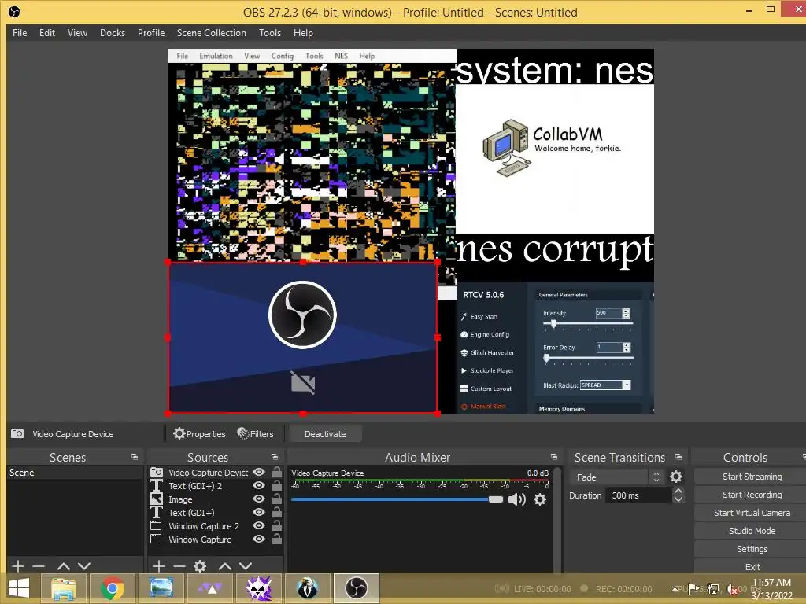Hide the Text (GDI+) source
806x604 pixels.
click(259, 512)
